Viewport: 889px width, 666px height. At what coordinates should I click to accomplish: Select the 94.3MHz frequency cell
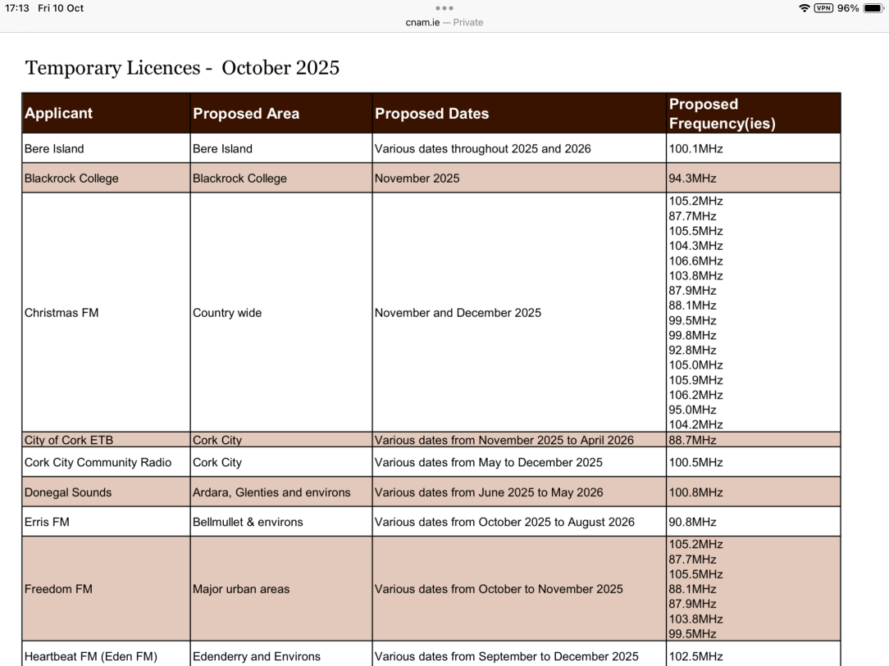[x=754, y=178]
